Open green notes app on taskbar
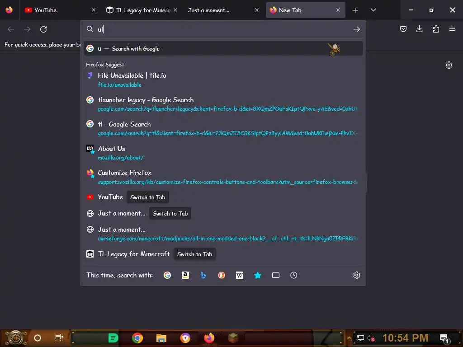The width and height of the screenshot is (463, 347). point(113,338)
